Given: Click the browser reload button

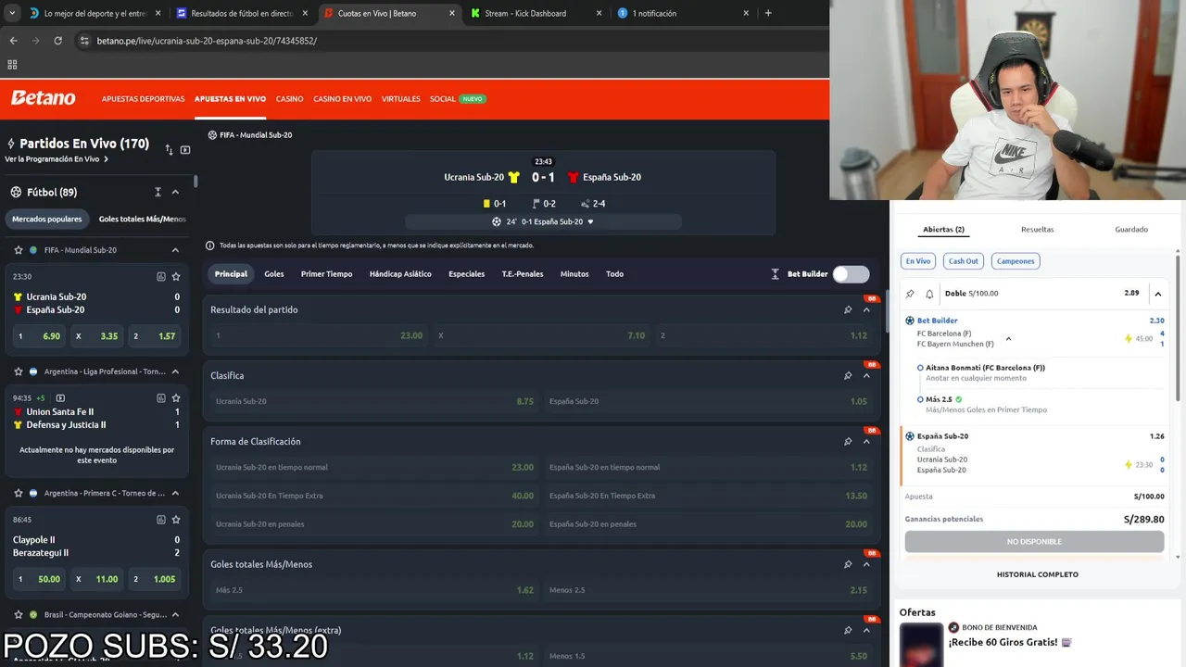Looking at the screenshot, I should coord(57,41).
